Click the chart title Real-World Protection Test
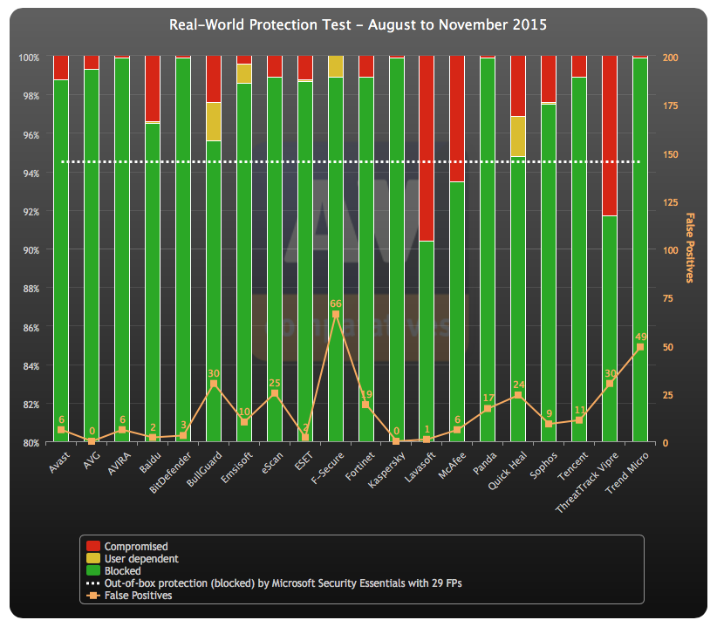This screenshot has height=627, width=717. (358, 24)
